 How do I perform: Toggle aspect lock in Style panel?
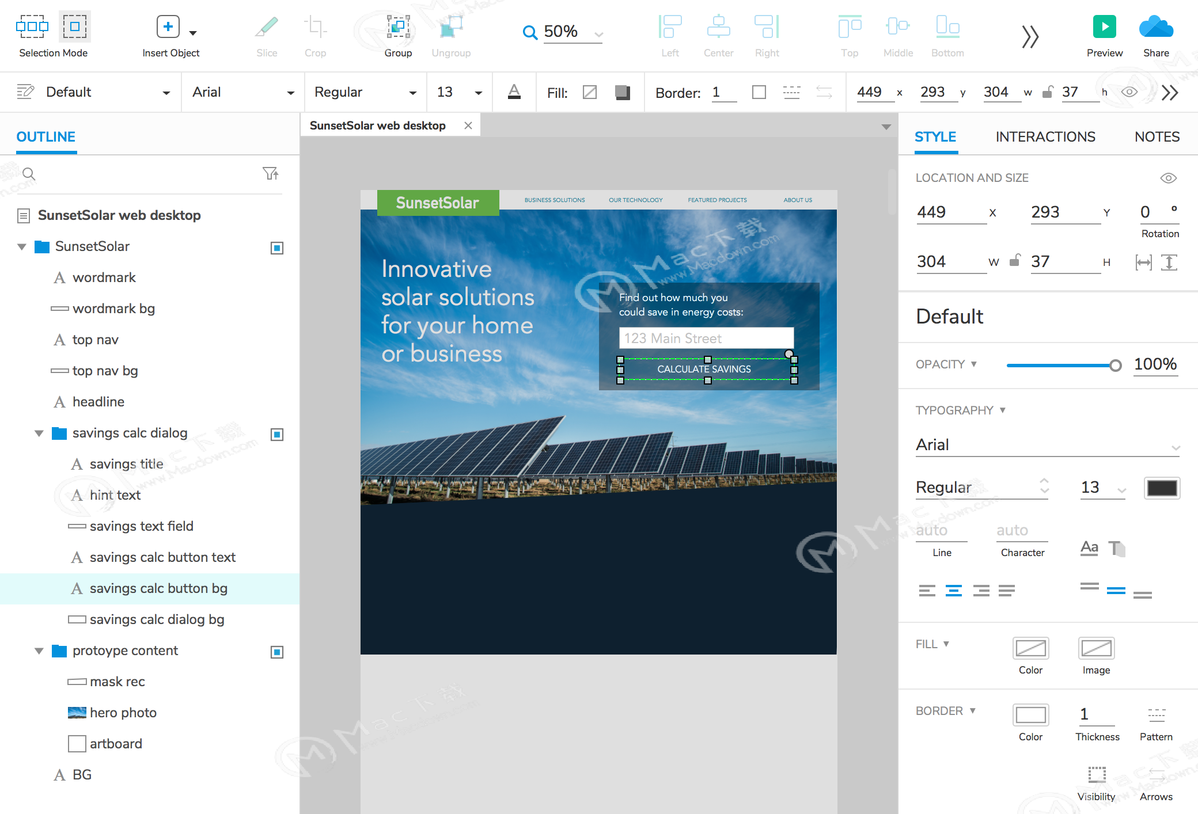pyautogui.click(x=1015, y=261)
